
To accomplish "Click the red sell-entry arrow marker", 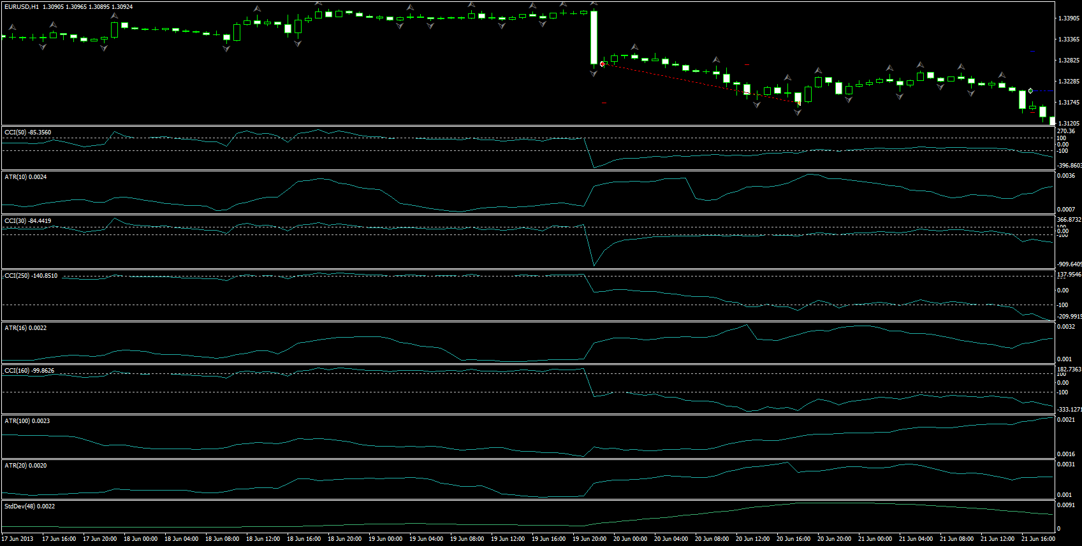I will (x=602, y=64).
